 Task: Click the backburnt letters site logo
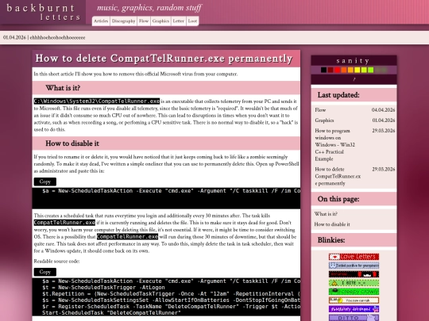tap(43, 12)
